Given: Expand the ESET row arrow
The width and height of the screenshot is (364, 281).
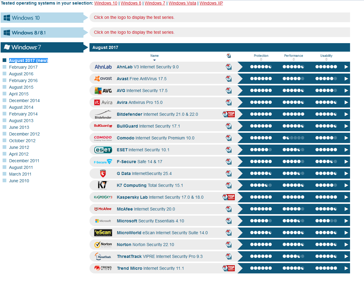Looking at the screenshot, I should pyautogui.click(x=346, y=150).
